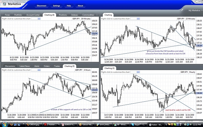This screenshot has width=203, height=127.
Task: Show hidden system tray icons arrow
Action: click(166, 125)
